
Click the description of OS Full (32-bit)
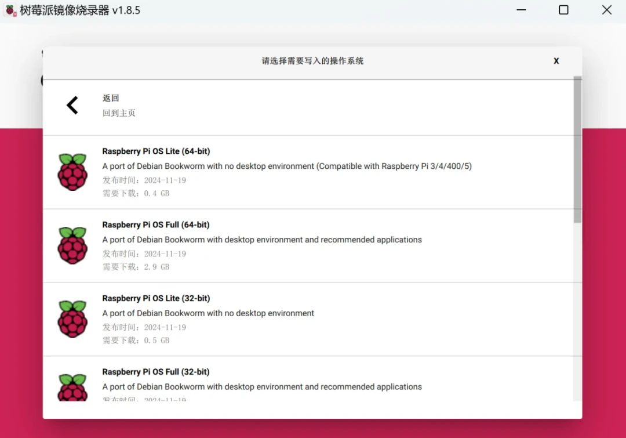tap(262, 386)
